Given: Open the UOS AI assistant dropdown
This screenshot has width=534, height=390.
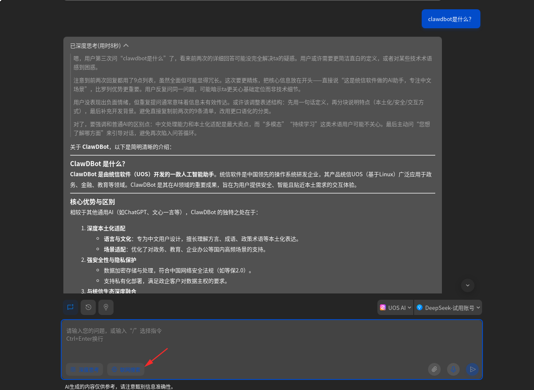Looking at the screenshot, I should [395, 307].
